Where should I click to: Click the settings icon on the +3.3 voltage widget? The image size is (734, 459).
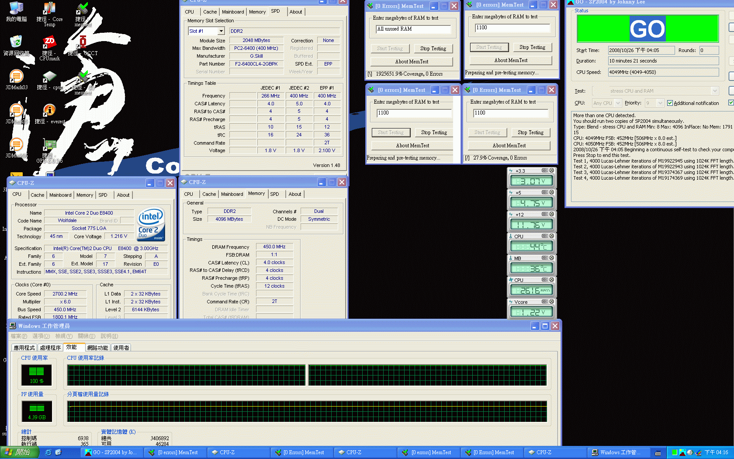click(545, 170)
